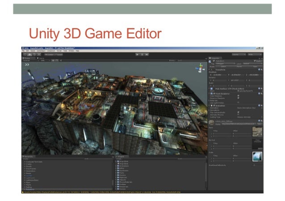Open the Culling Type dropdown
The image size is (285, 201).
tap(250, 117)
